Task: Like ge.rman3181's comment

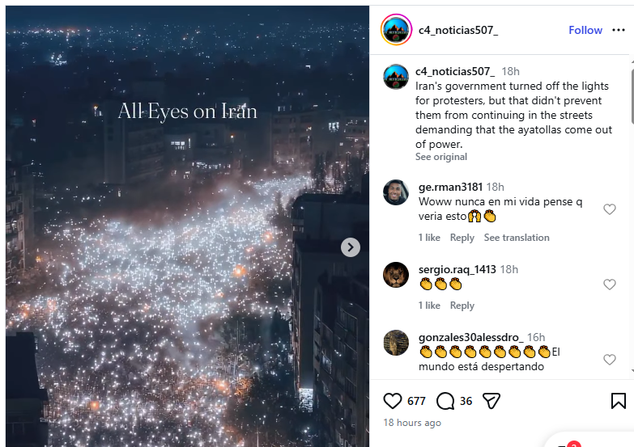Action: click(610, 209)
